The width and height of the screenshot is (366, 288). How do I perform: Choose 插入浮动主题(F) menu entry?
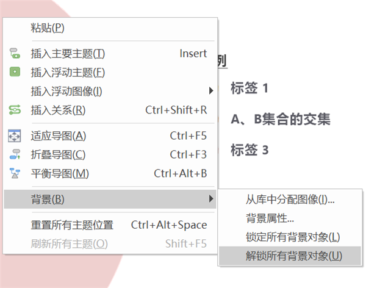pyautogui.click(x=110, y=72)
